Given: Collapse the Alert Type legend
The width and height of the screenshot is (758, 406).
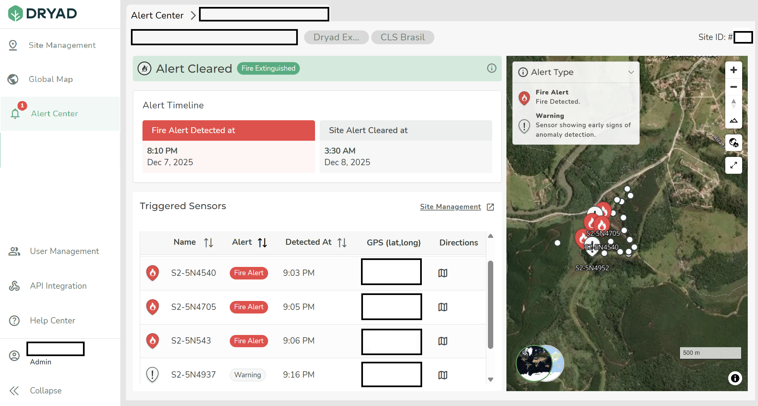Looking at the screenshot, I should pos(631,72).
